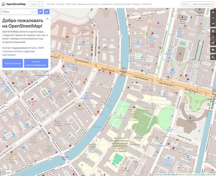This screenshot has width=216, height=176.
Task: Click the Зарегистрироваться button
Action: [x=203, y=4]
